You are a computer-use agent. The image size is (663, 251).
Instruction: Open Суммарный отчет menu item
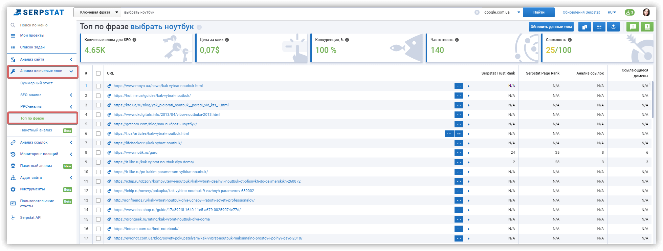[37, 83]
